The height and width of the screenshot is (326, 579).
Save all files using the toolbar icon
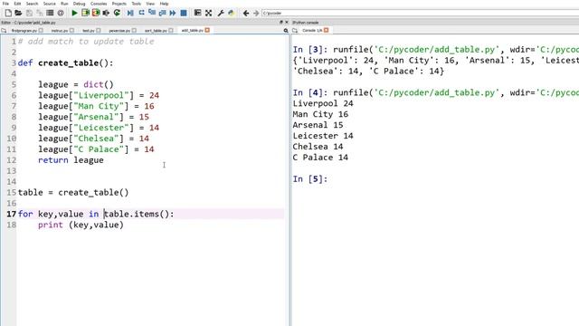point(39,13)
